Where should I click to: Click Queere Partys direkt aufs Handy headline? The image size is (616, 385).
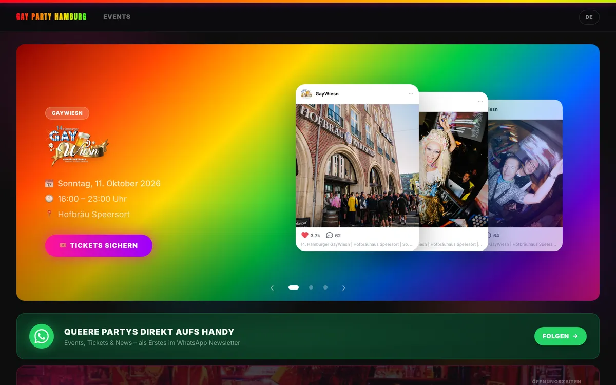point(149,332)
